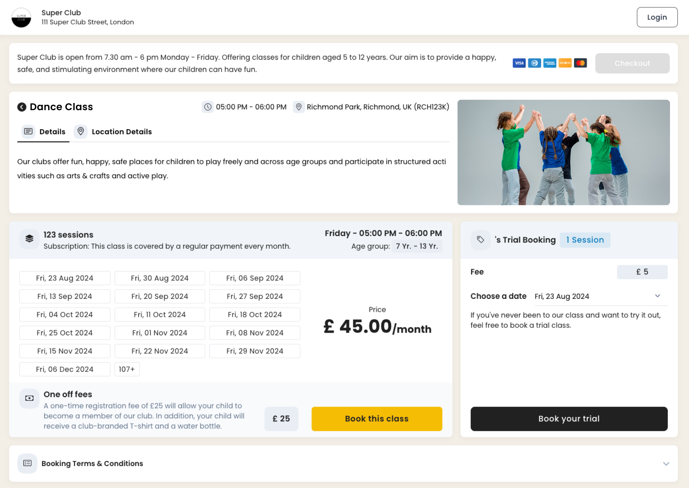Show more sessions with 107+ chip
The height and width of the screenshot is (488, 689).
(127, 369)
